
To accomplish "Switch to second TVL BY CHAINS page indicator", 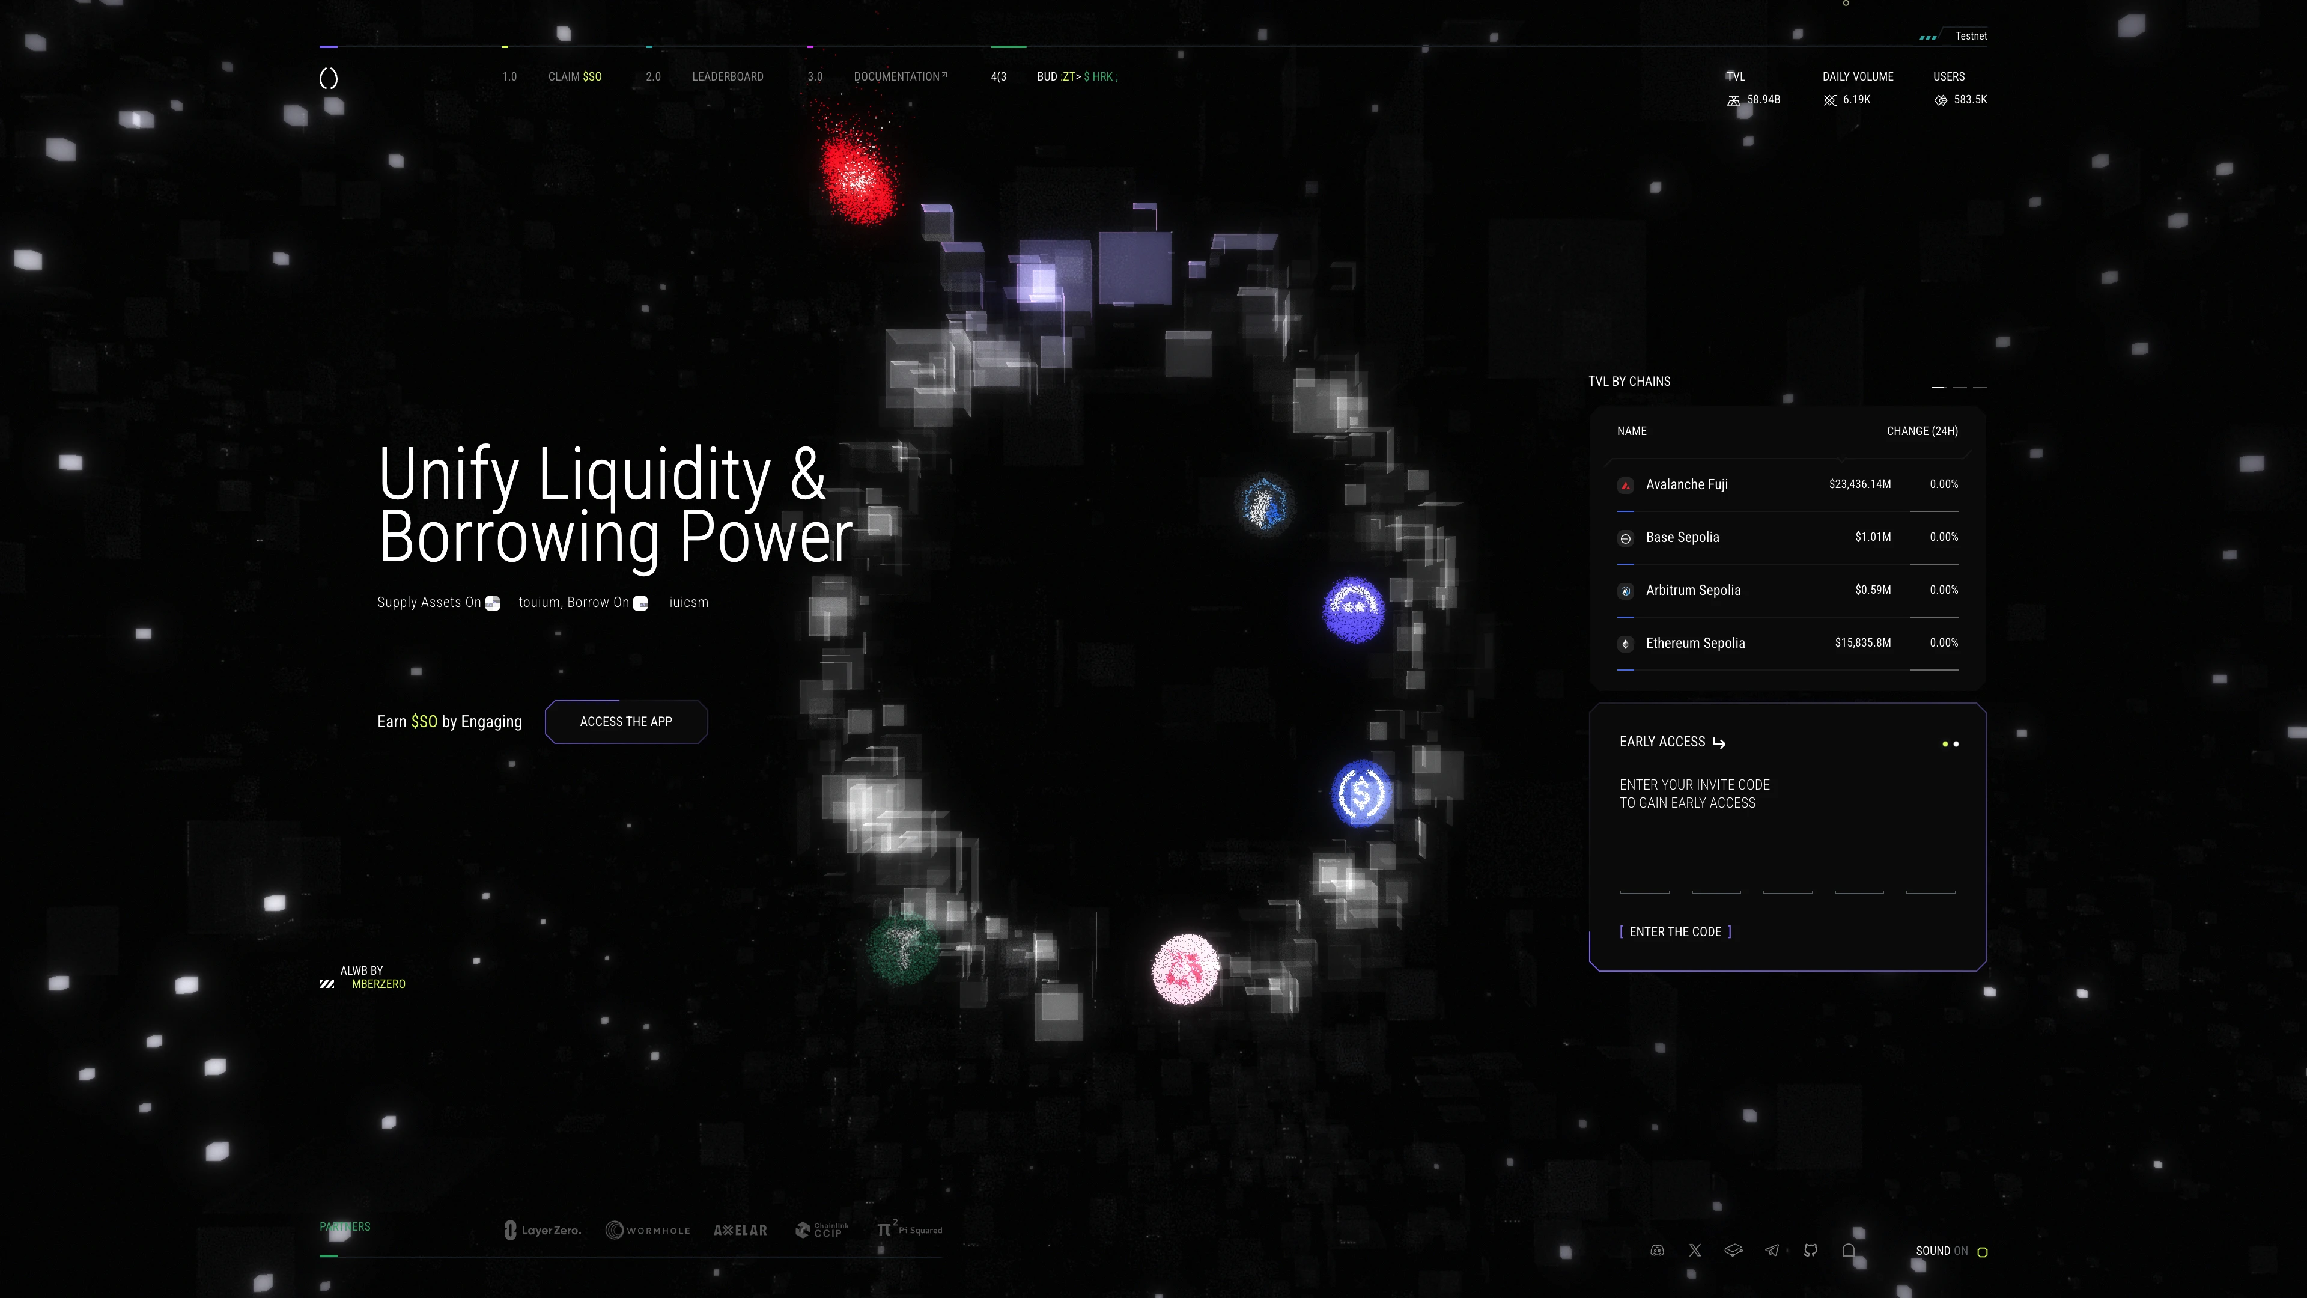I will [x=1960, y=387].
